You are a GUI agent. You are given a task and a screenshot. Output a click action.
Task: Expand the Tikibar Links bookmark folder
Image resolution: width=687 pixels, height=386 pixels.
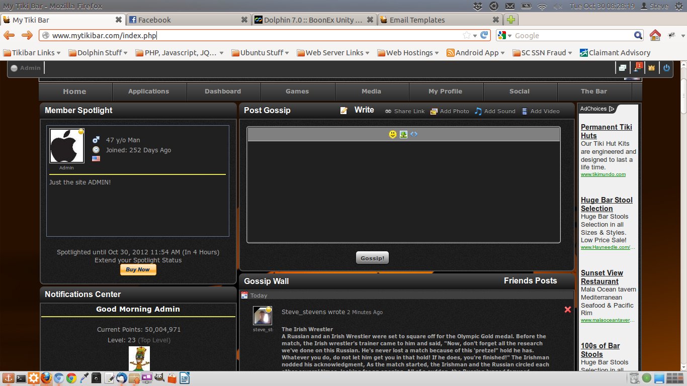point(32,53)
